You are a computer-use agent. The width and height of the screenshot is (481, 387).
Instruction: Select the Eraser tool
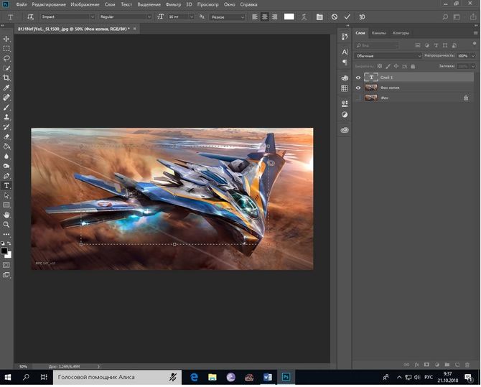coord(6,137)
